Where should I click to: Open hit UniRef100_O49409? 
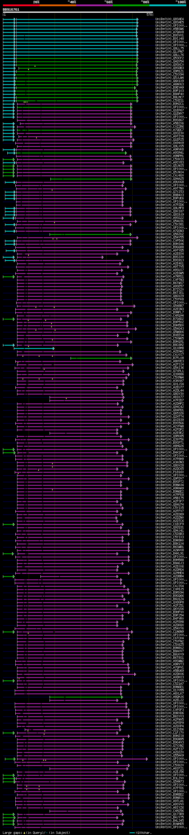click(170, 143)
